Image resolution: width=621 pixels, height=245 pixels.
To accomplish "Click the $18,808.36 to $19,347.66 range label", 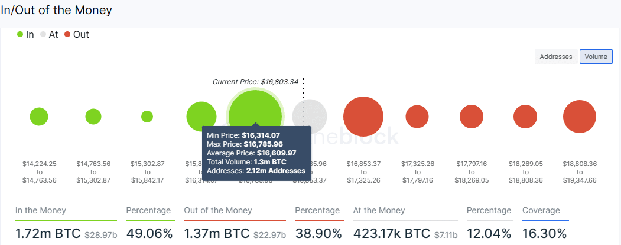I will tap(580, 171).
